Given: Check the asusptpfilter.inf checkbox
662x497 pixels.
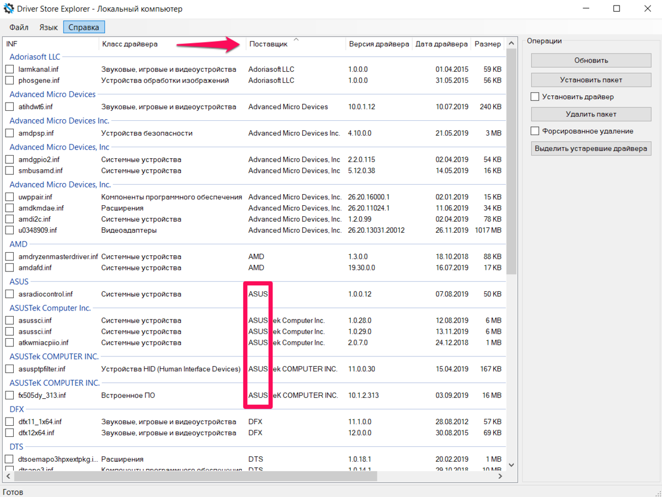Looking at the screenshot, I should [x=9, y=369].
